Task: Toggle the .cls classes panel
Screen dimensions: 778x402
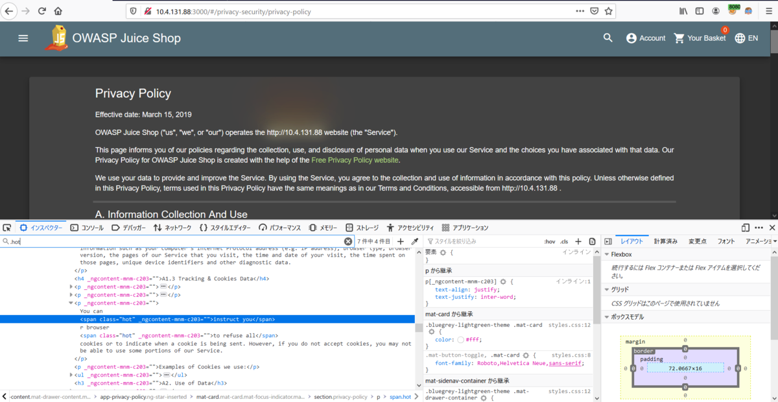Action: 564,241
